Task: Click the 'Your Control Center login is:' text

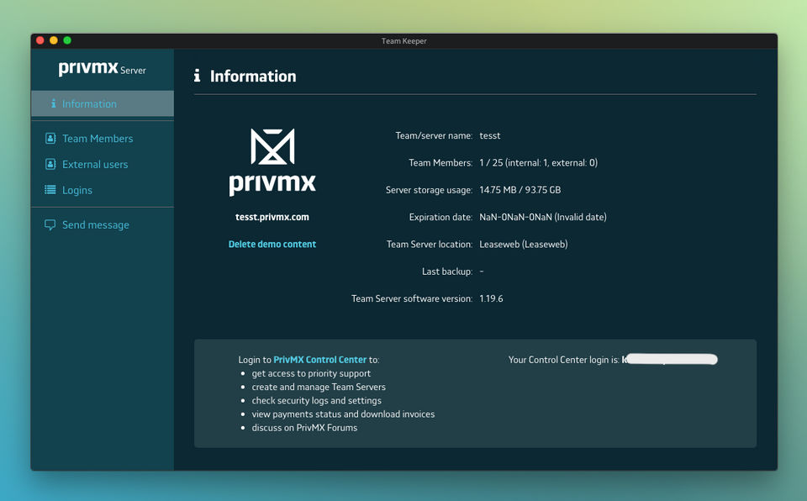Action: [563, 360]
